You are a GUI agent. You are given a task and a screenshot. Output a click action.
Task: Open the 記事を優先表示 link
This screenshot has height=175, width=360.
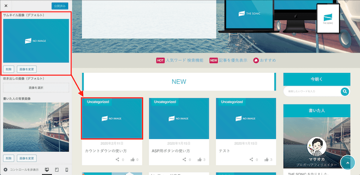pos(233,60)
